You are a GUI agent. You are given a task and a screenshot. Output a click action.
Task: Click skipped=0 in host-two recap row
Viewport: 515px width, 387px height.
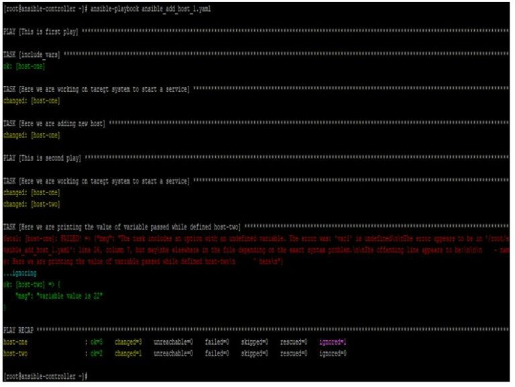[x=255, y=354]
